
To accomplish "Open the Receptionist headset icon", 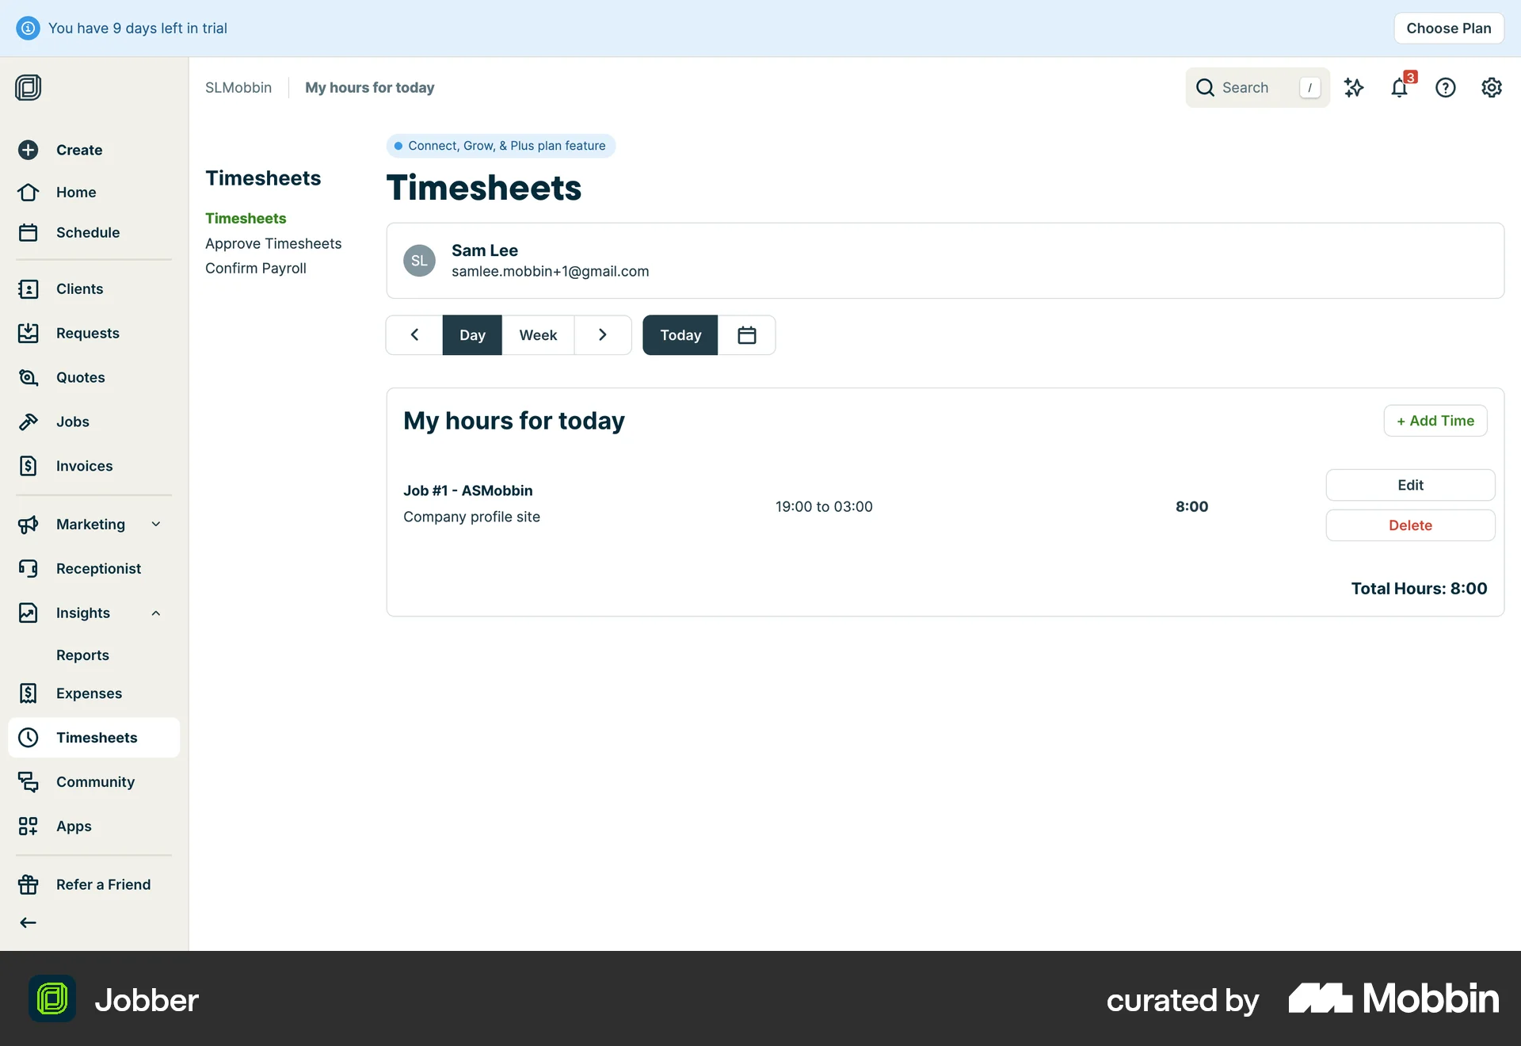I will 29,568.
